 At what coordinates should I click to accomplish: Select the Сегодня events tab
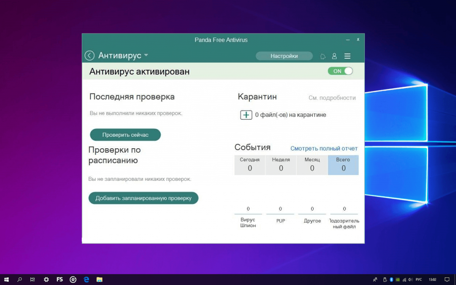pyautogui.click(x=250, y=165)
